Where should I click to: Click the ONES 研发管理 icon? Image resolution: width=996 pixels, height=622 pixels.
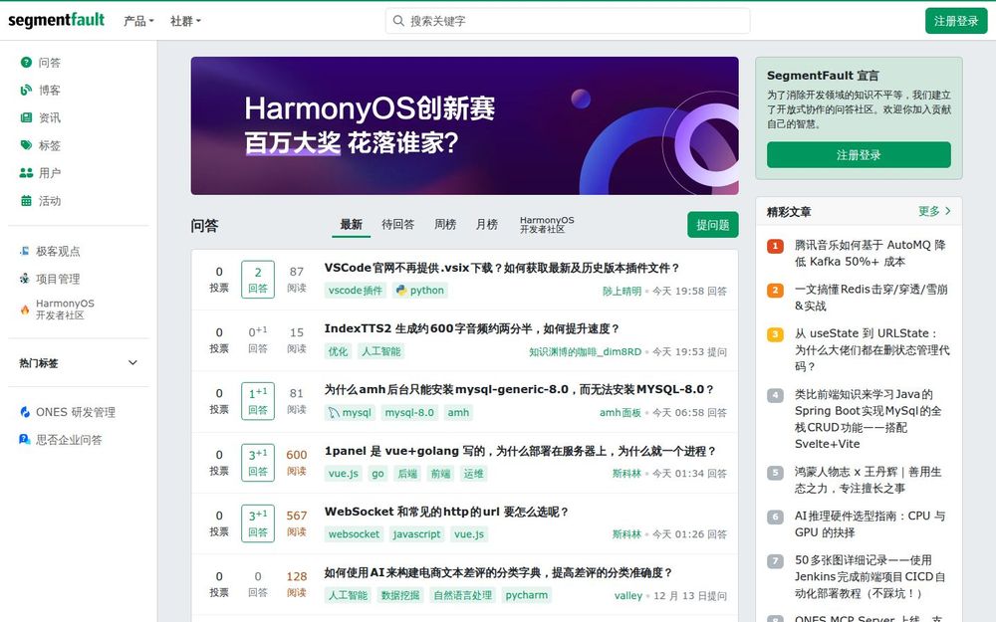point(25,412)
